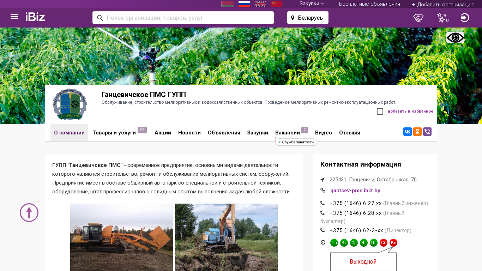Viewport: 482px width, 271px height.
Task: Click the Контактная информация heading
Action: point(361,164)
